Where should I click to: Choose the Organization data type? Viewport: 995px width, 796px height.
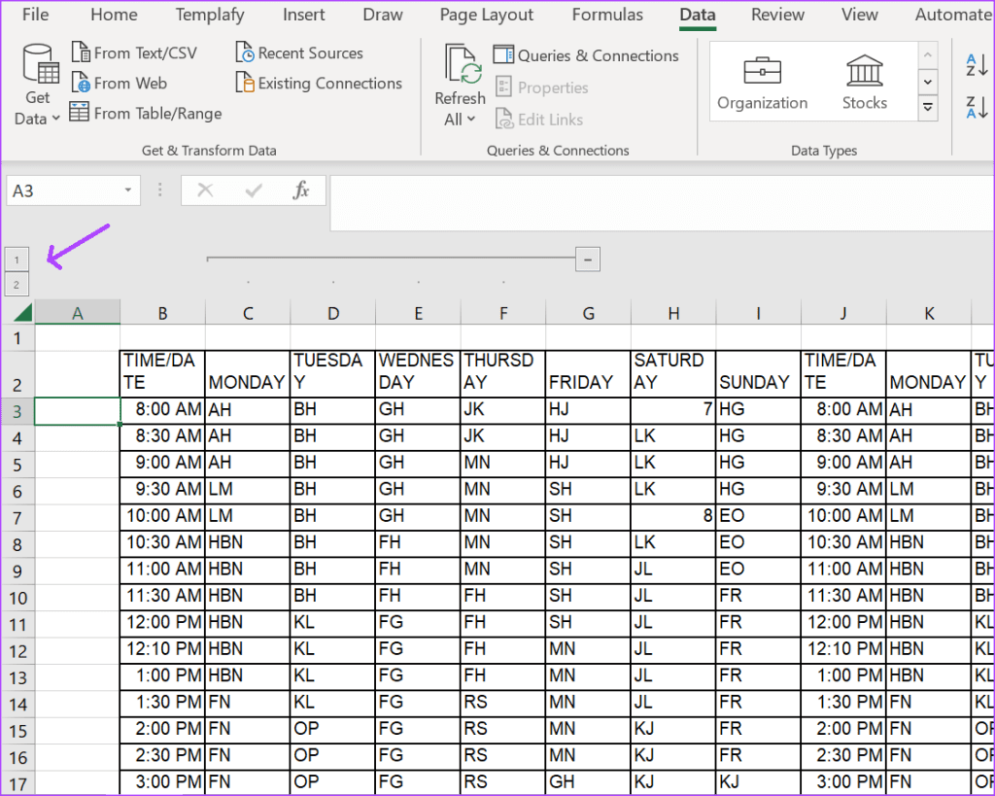point(762,83)
